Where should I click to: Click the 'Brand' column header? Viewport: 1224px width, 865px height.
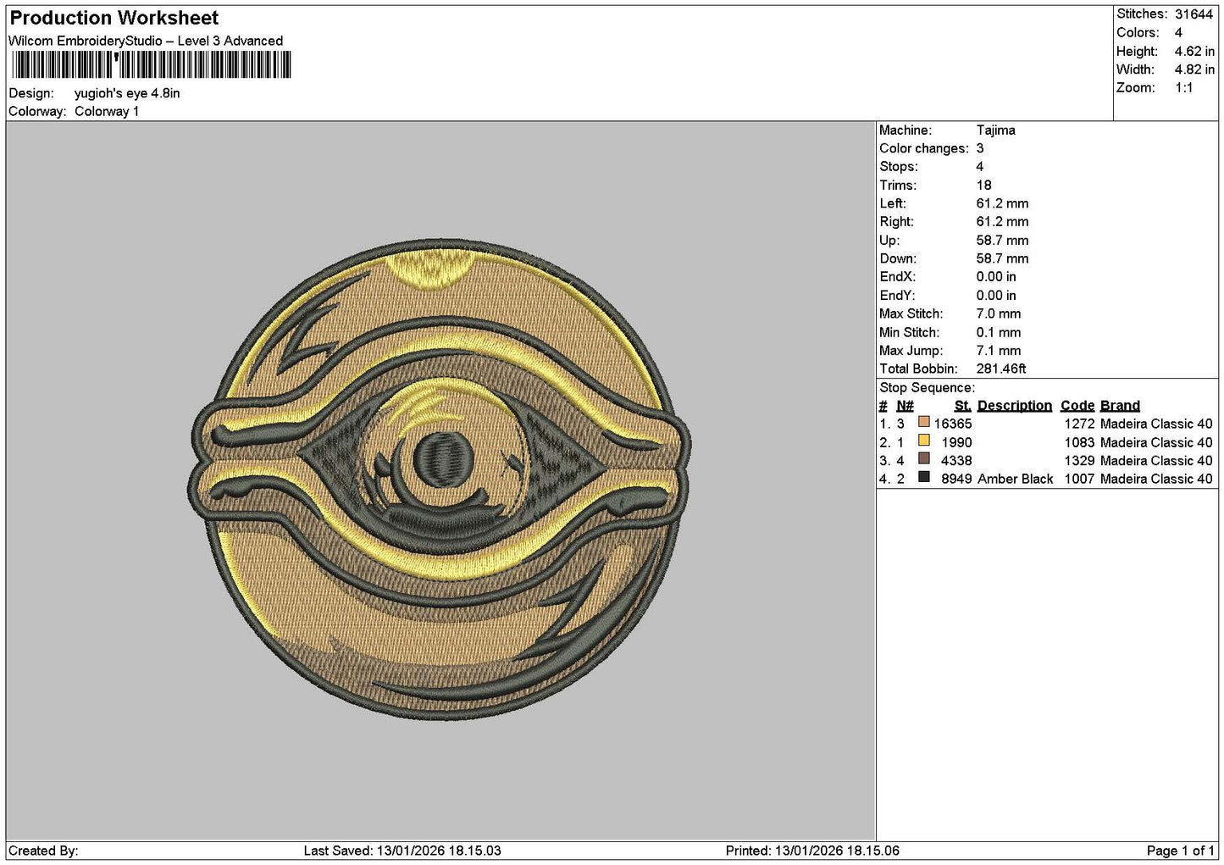tap(1120, 406)
